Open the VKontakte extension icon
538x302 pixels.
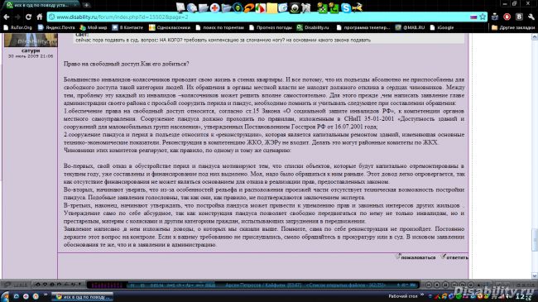pos(519,17)
